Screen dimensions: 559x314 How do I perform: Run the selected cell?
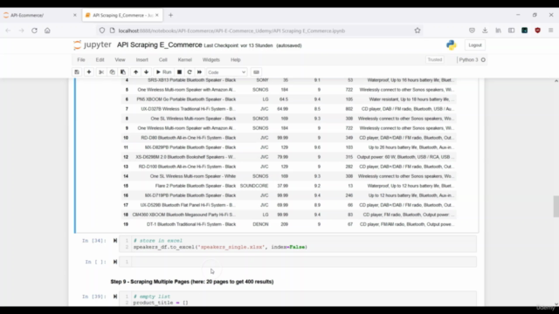click(x=163, y=72)
